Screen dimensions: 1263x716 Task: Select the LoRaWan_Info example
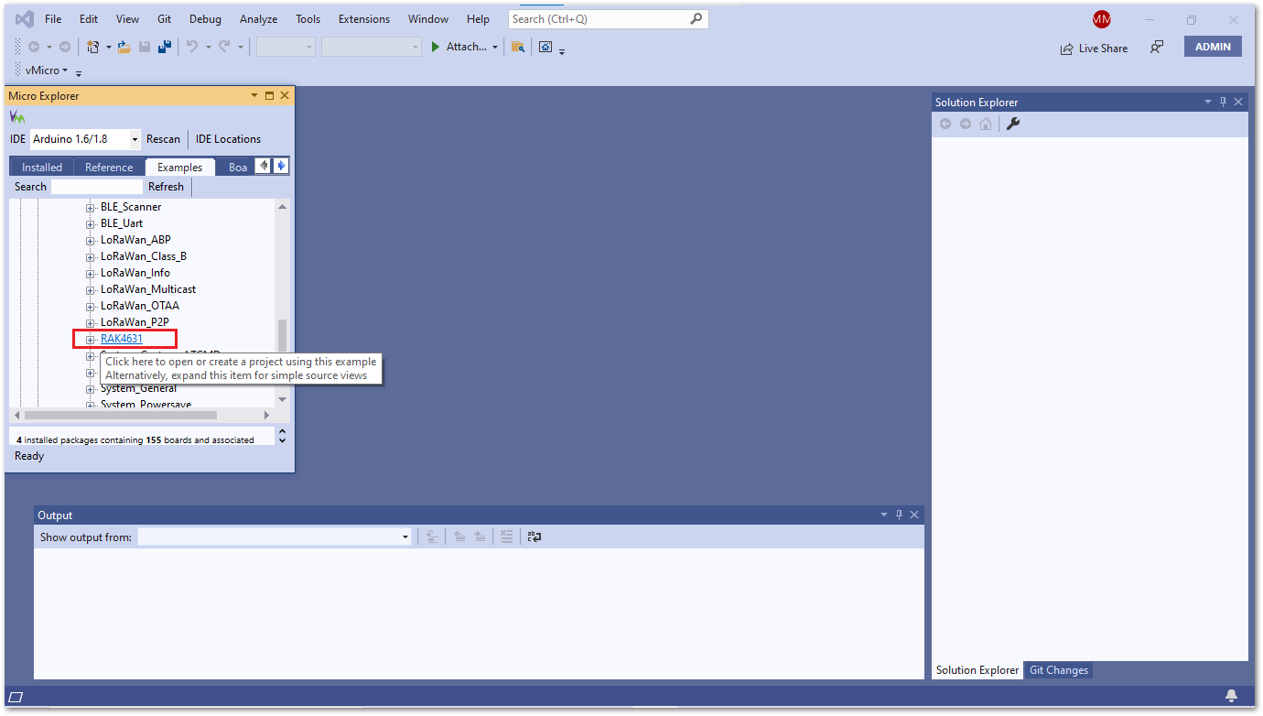point(135,273)
